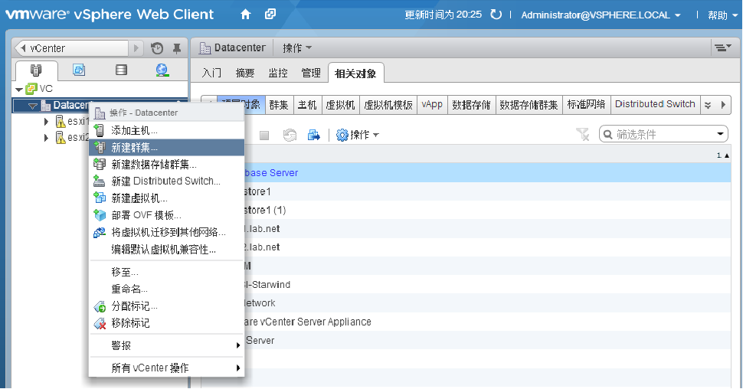Click the grey stop square toolbar icon

264,136
